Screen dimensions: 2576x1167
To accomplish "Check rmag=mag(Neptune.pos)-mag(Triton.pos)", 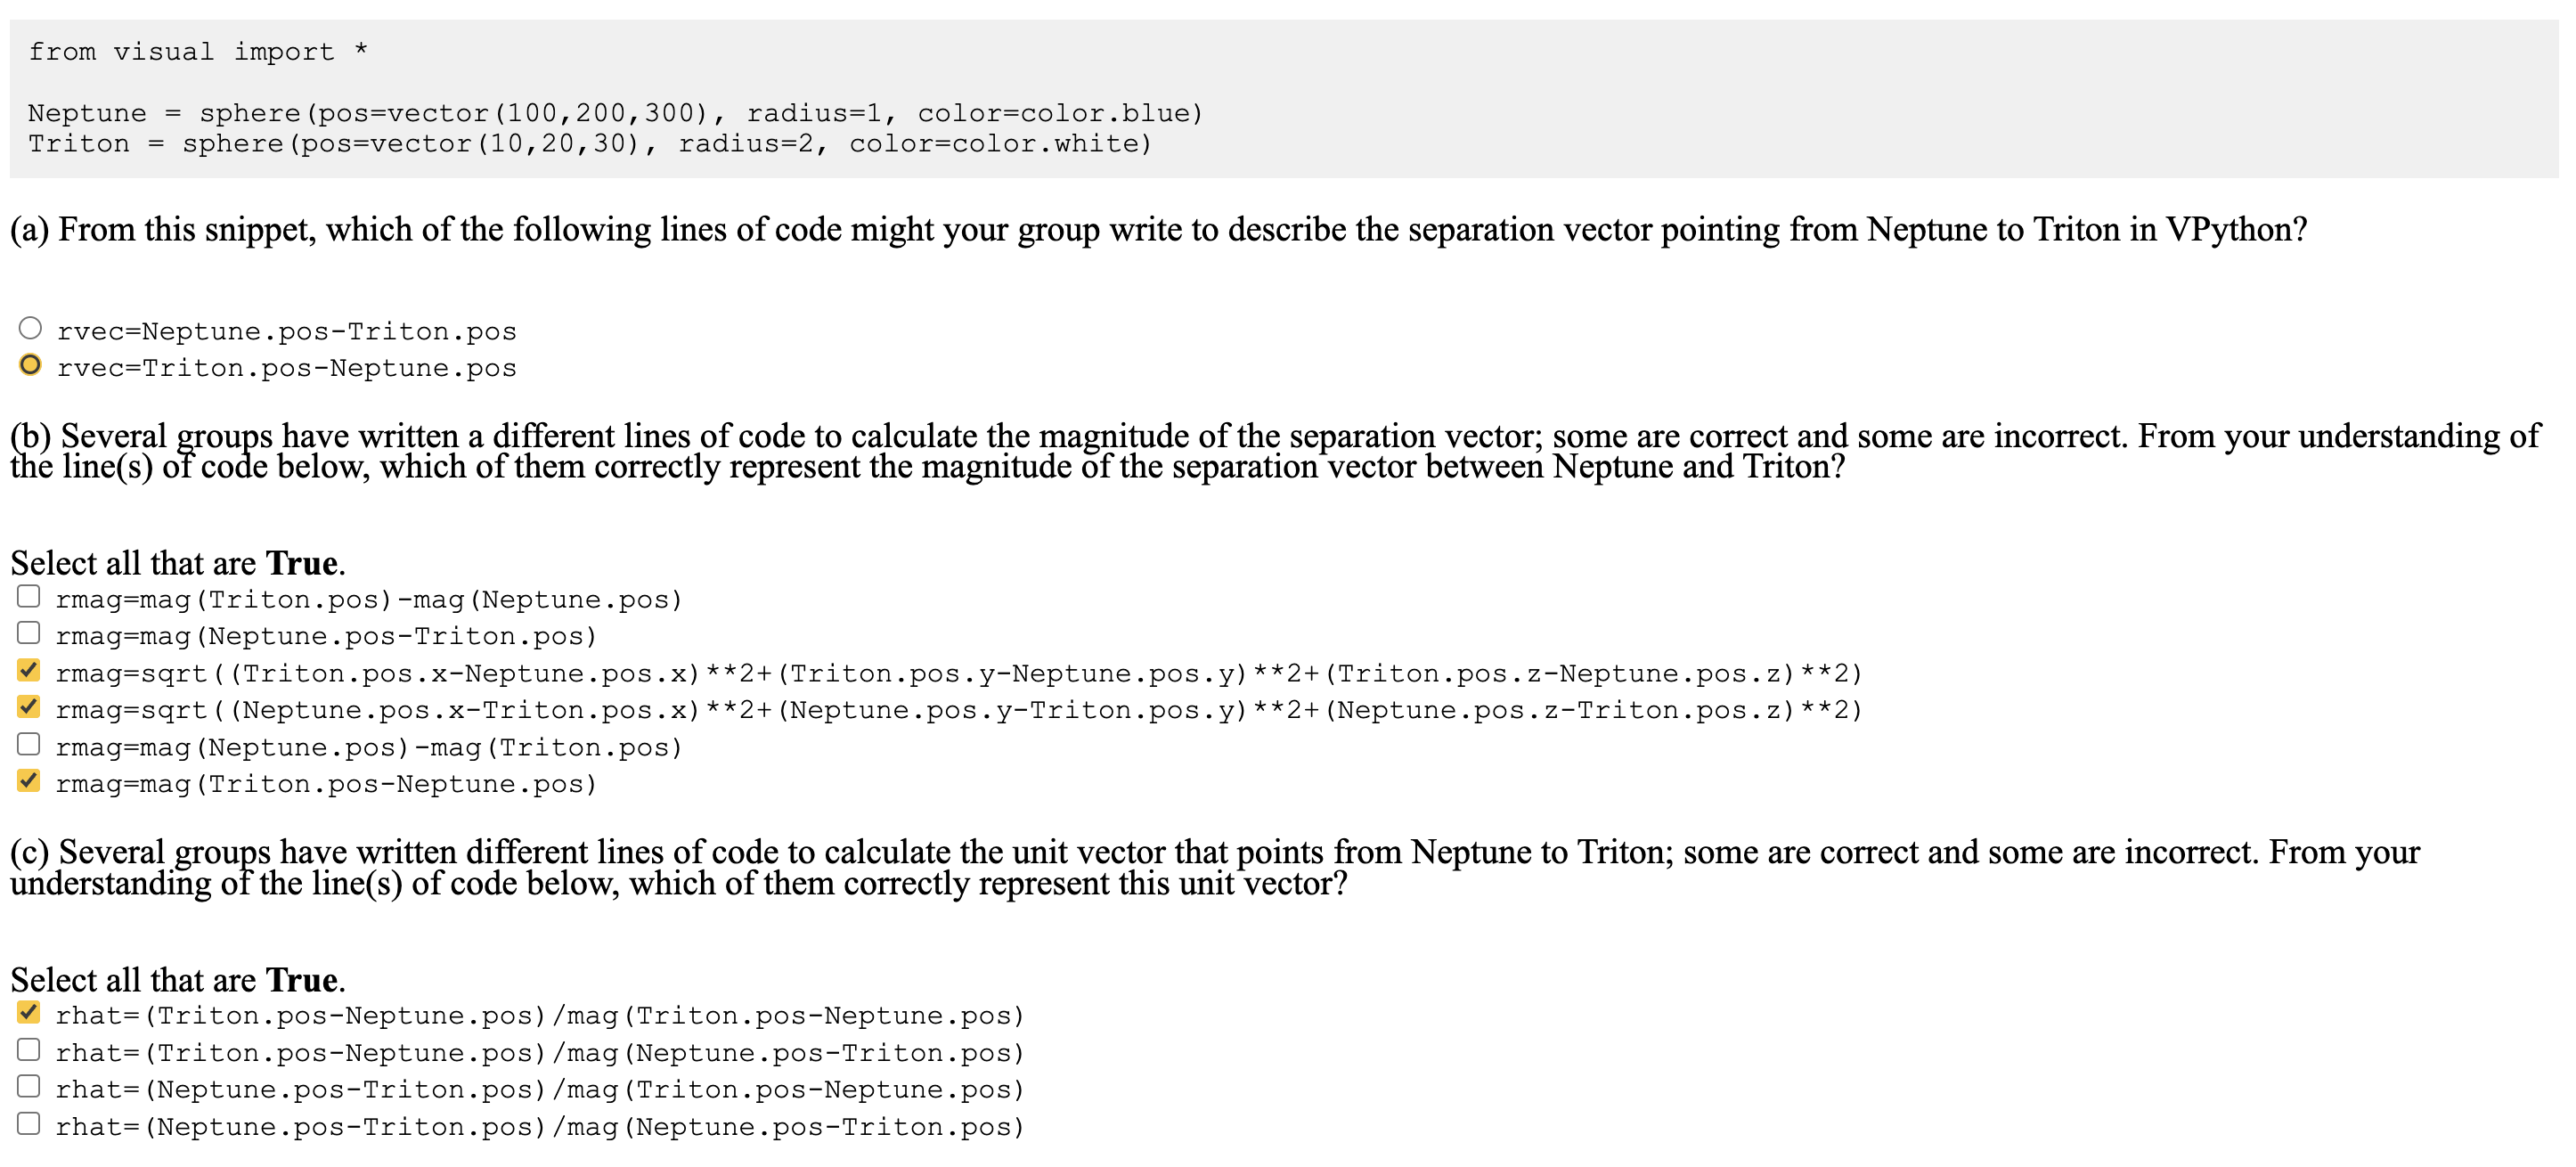I will click(x=29, y=744).
